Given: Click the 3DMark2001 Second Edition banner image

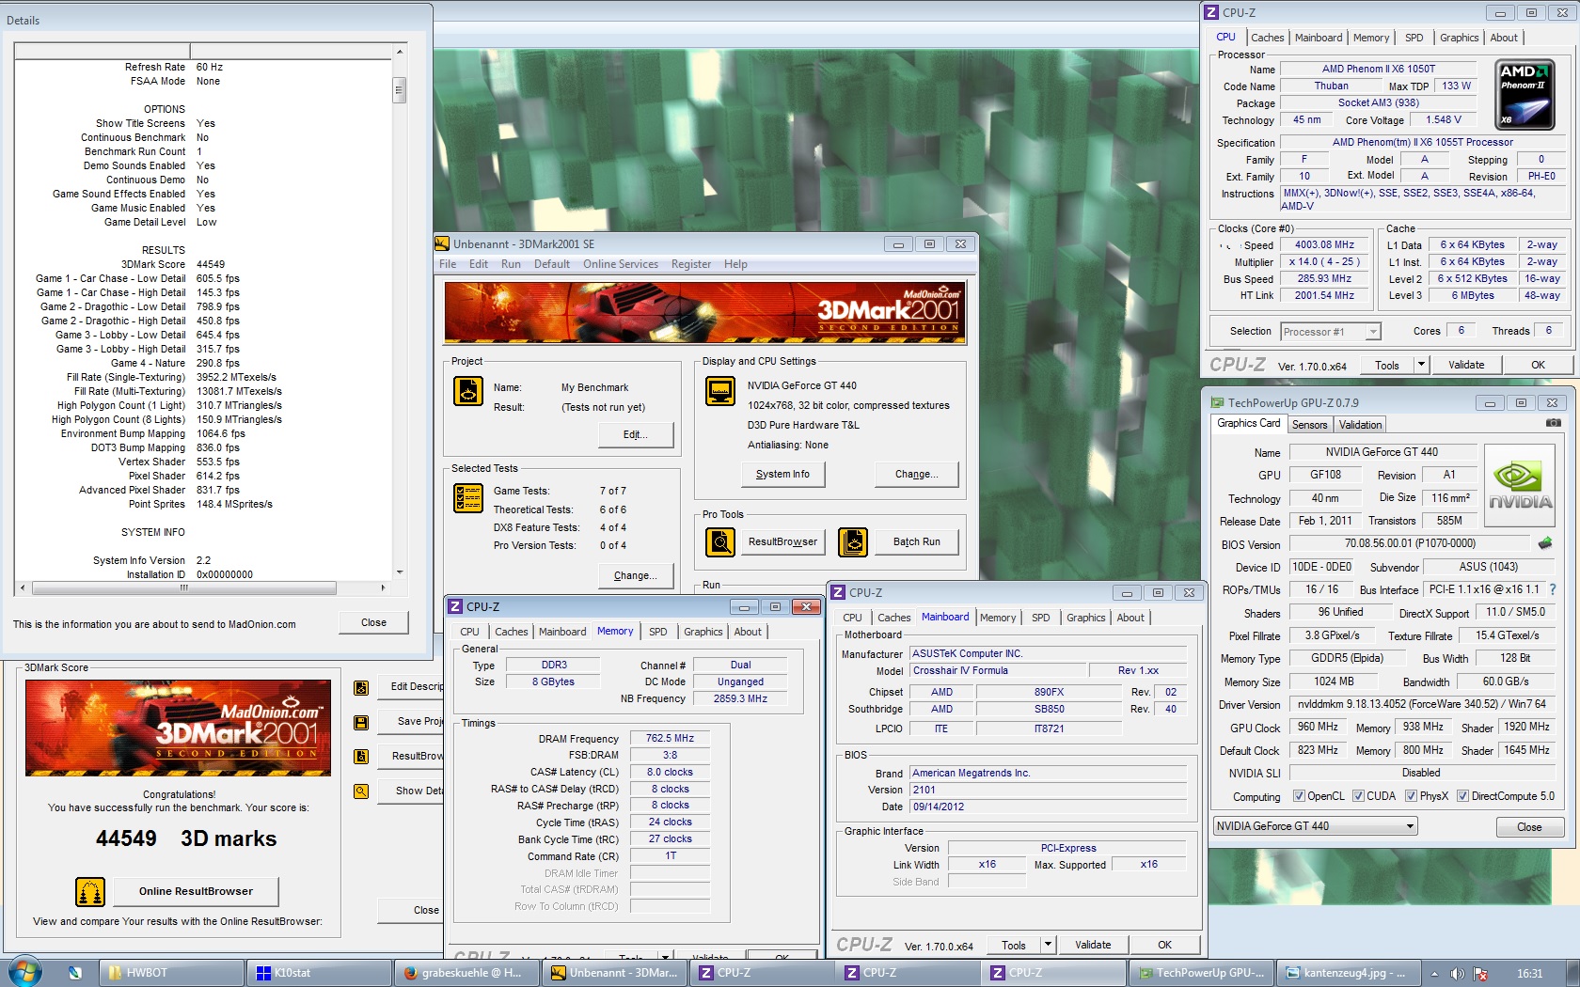Looking at the screenshot, I should coord(705,312).
